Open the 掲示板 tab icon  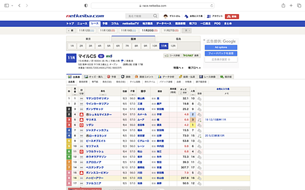[x=222, y=77]
